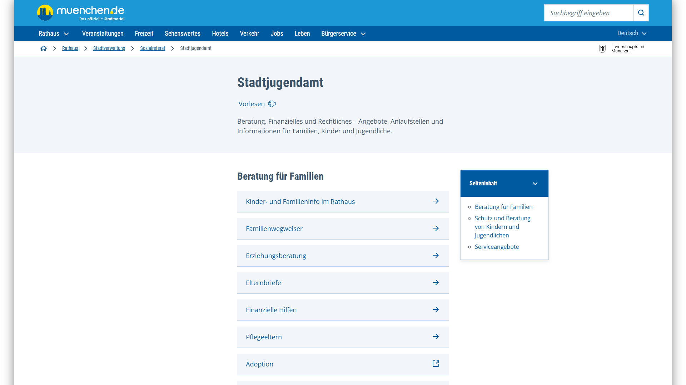Click the search magnifier icon
686x385 pixels.
point(641,13)
